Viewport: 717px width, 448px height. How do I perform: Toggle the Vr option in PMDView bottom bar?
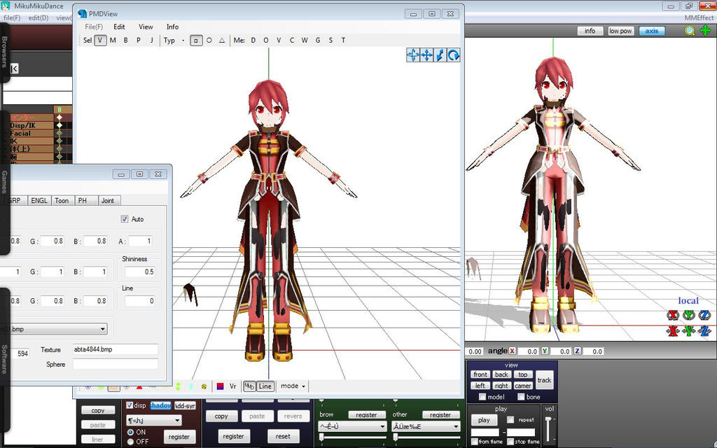pyautogui.click(x=232, y=386)
